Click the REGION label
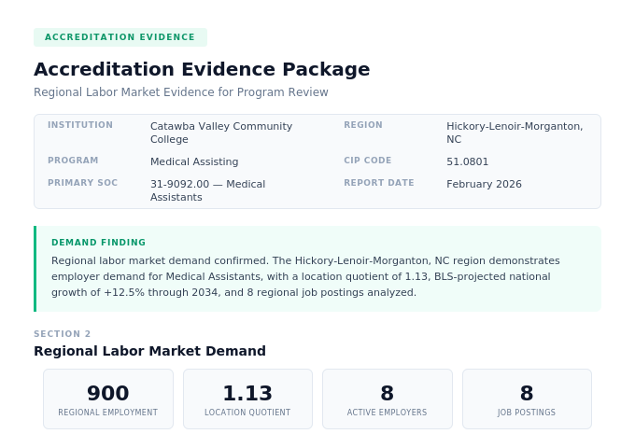Image resolution: width=635 pixels, height=448 pixels. coord(363,125)
